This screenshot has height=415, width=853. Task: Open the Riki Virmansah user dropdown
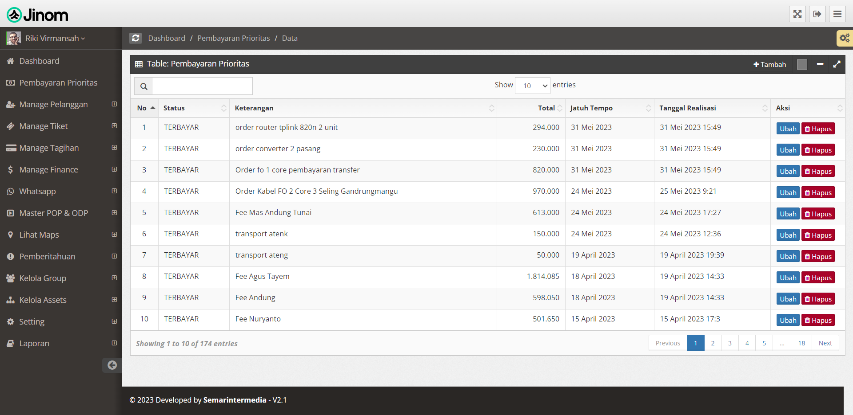point(55,39)
